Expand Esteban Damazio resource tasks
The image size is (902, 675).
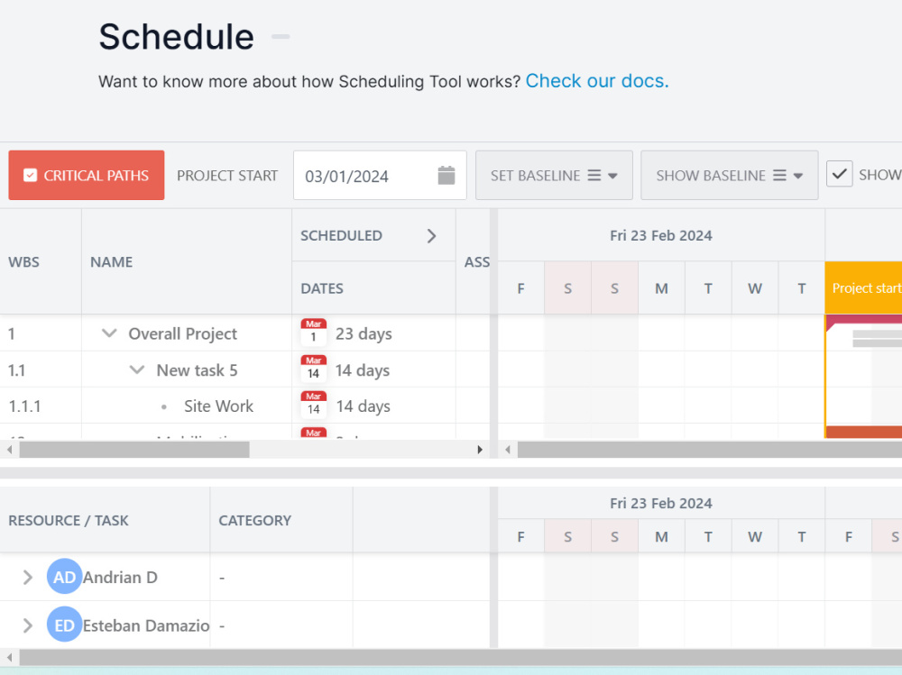[x=27, y=625]
